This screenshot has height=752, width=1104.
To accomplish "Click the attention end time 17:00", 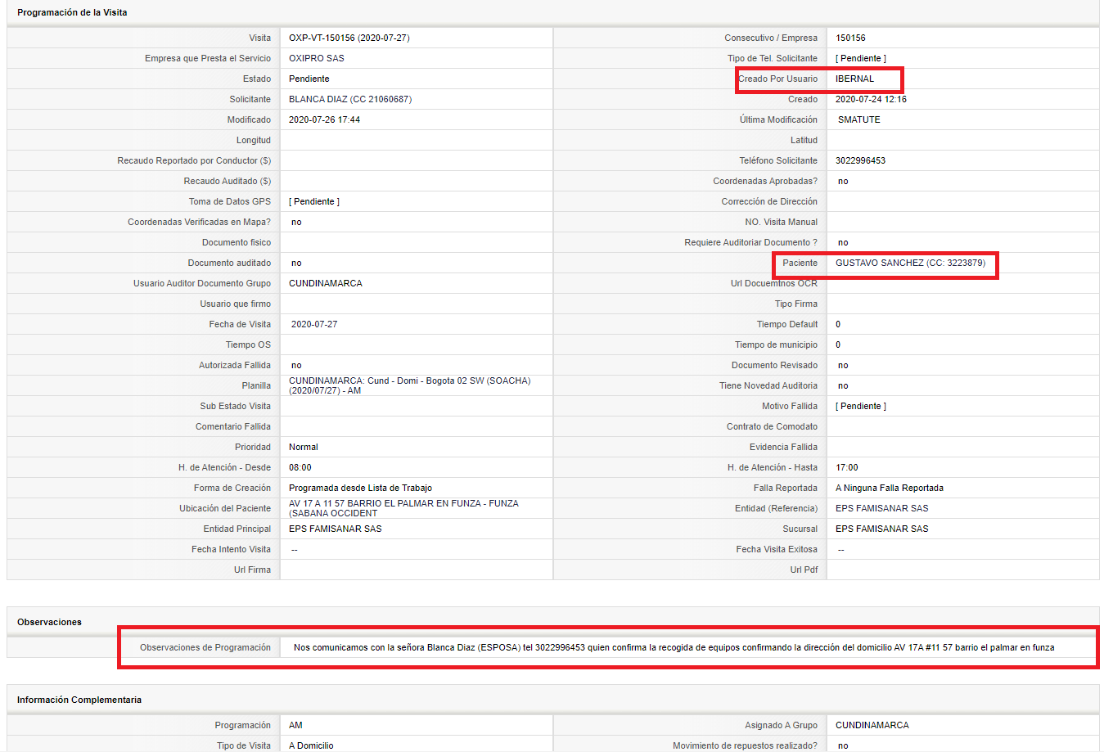I will pos(847,467).
